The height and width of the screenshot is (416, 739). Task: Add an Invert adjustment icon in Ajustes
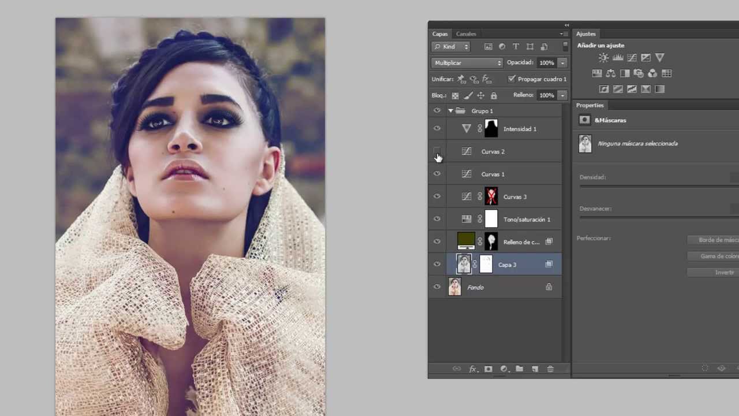pyautogui.click(x=604, y=89)
